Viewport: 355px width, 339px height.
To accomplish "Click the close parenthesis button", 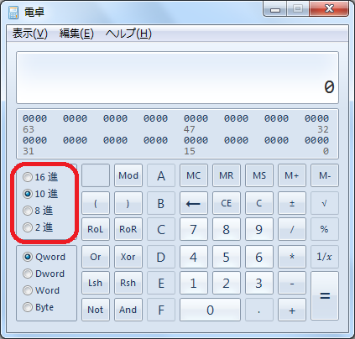I will click(x=128, y=203).
